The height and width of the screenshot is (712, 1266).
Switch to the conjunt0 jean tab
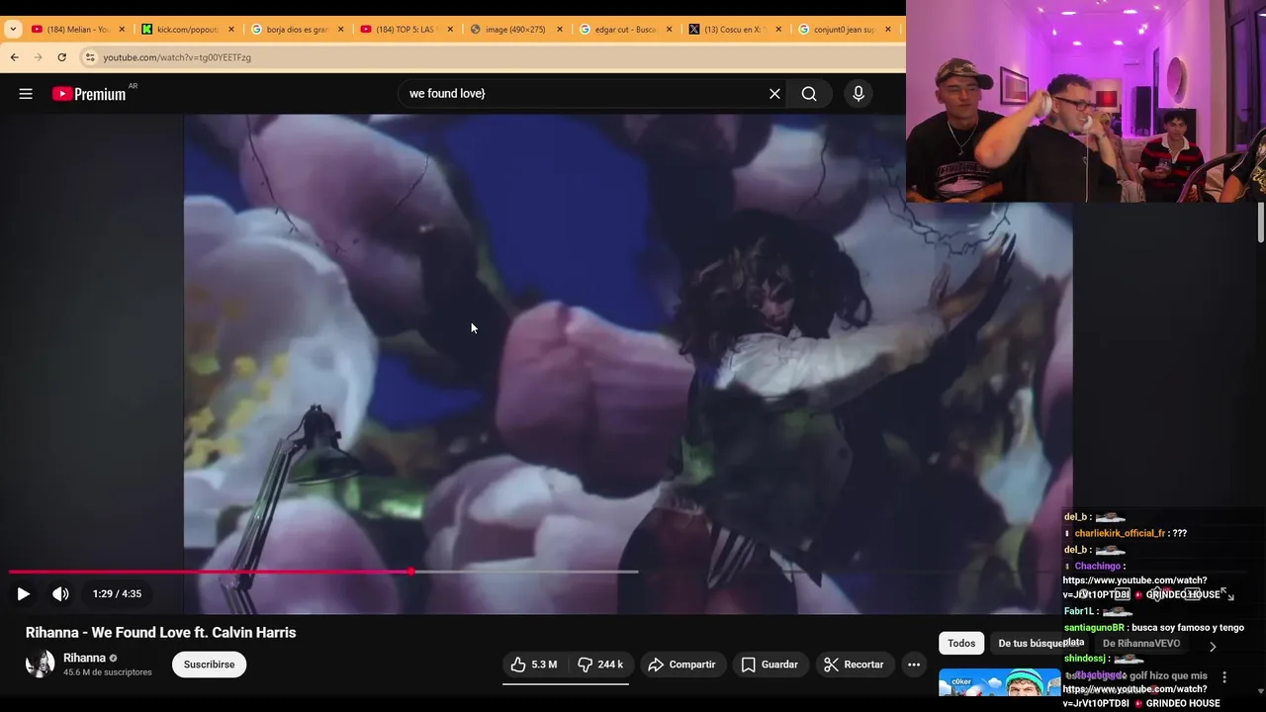pyautogui.click(x=844, y=30)
